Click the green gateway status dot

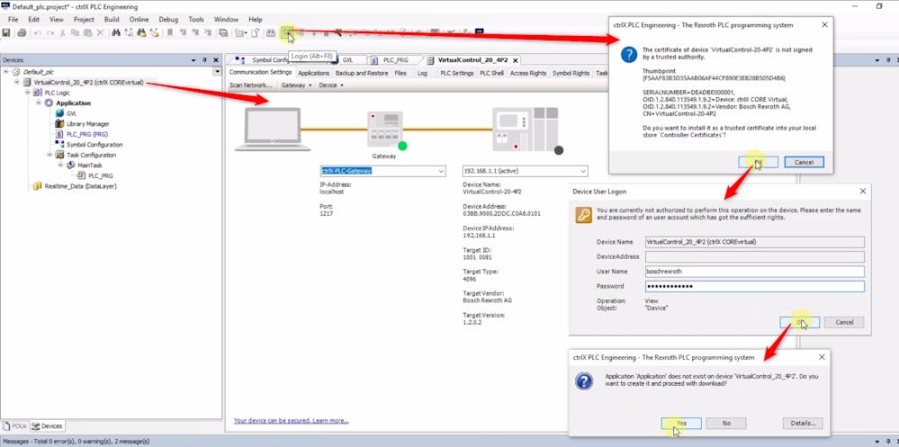pos(402,146)
